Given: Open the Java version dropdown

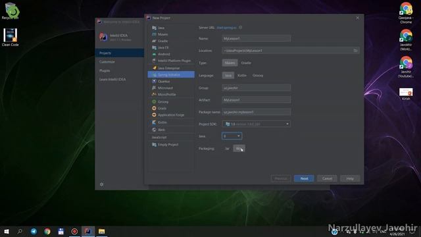Looking at the screenshot, I should point(232,136).
